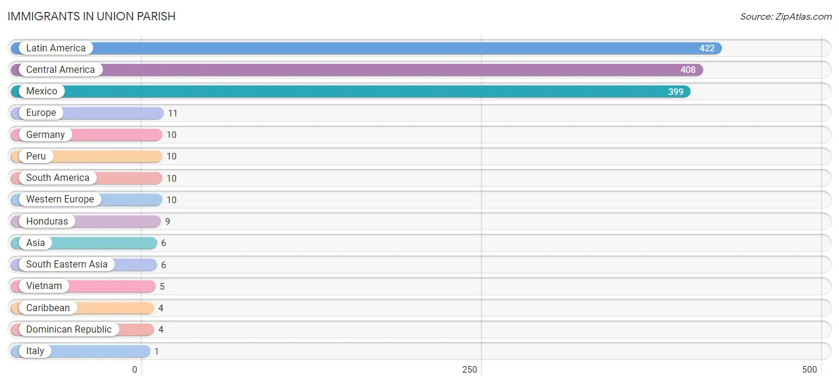Click the Peru bar label
The width and height of the screenshot is (839, 384).
tap(36, 156)
